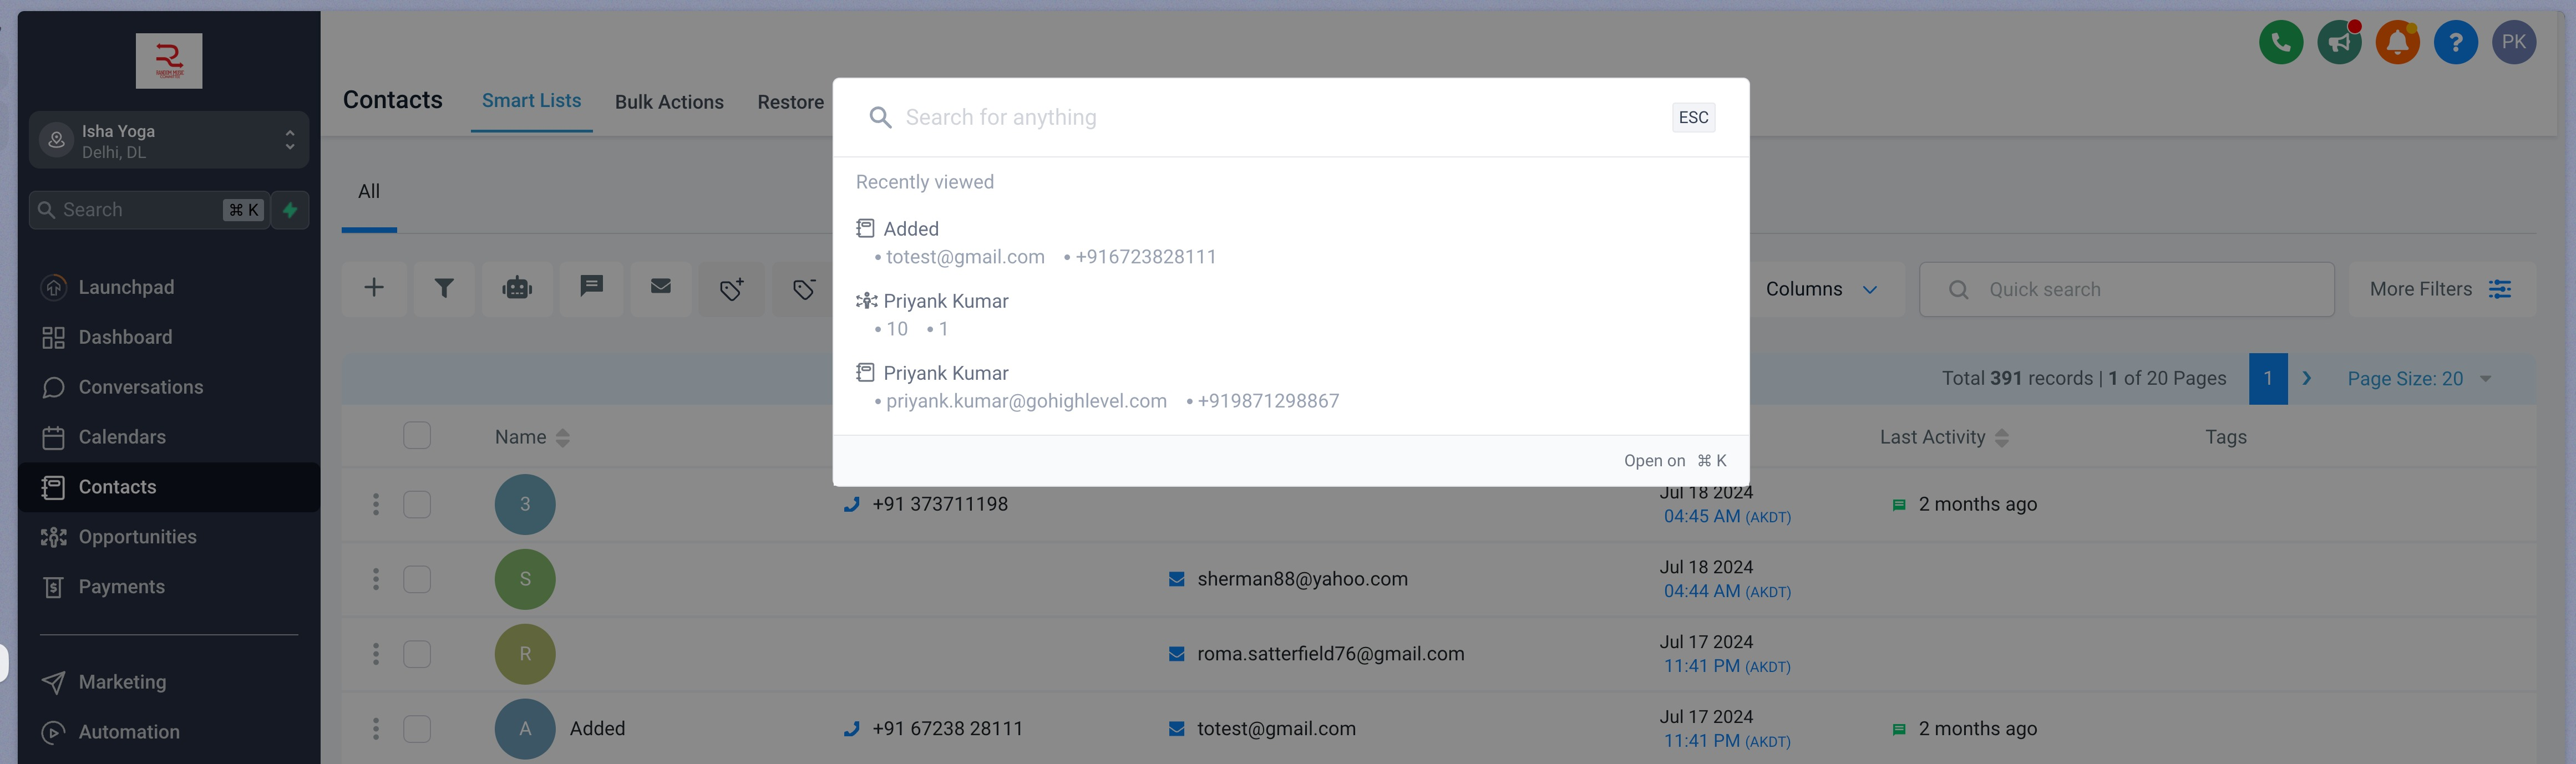This screenshot has height=764, width=2576.
Task: Open the orange notifications bell
Action: click(2397, 43)
